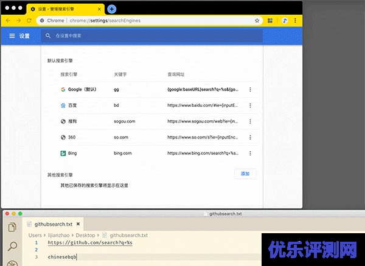Viewport: 365px width, 266px height.
Task: Click the 添加 button
Action: tap(245, 174)
